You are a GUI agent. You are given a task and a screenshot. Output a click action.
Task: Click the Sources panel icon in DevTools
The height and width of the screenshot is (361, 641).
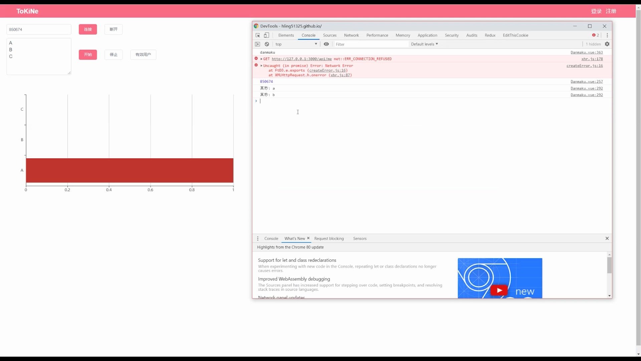pyautogui.click(x=330, y=35)
